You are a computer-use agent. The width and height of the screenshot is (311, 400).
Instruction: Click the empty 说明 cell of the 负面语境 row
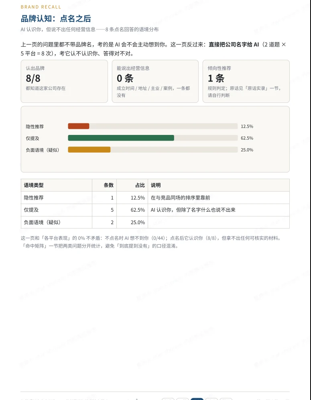218,222
